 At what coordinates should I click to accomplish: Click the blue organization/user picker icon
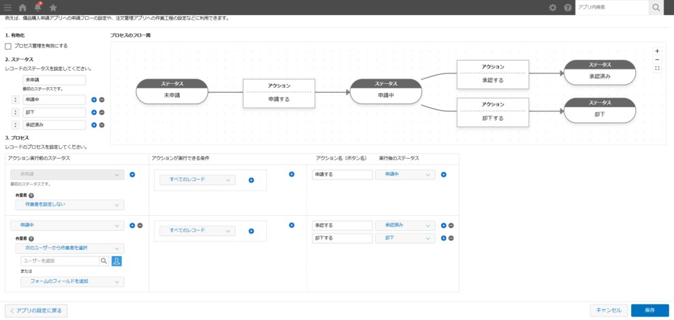[x=116, y=260]
